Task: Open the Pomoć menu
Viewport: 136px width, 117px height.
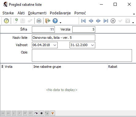Action: 80,13
